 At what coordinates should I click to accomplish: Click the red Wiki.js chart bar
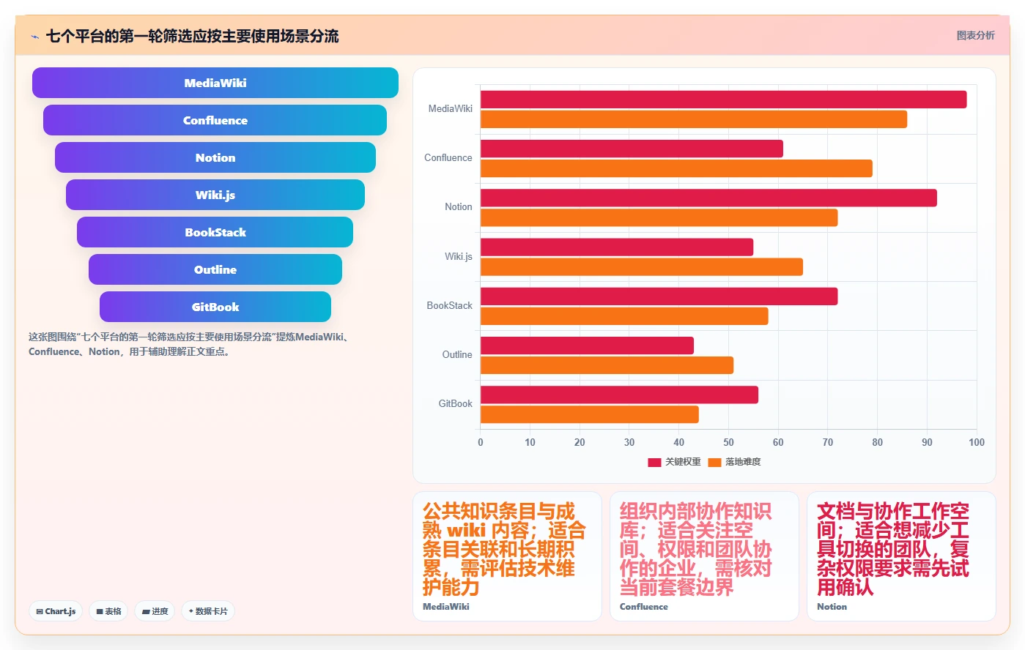point(617,247)
